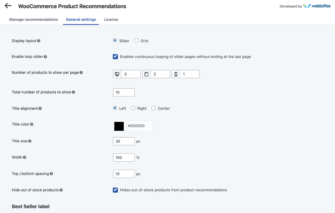Choose Left title alignment

(115, 108)
